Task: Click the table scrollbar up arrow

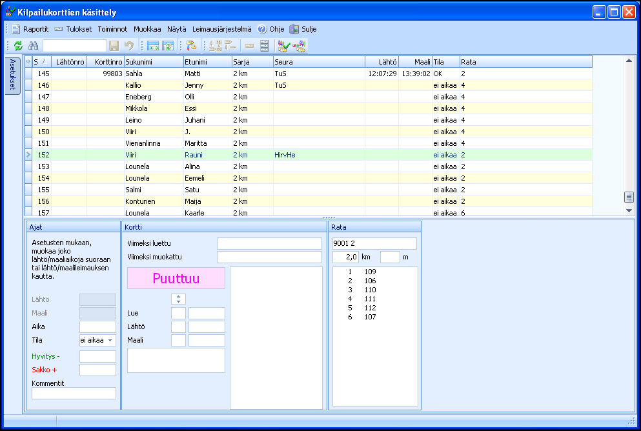Action: point(629,61)
